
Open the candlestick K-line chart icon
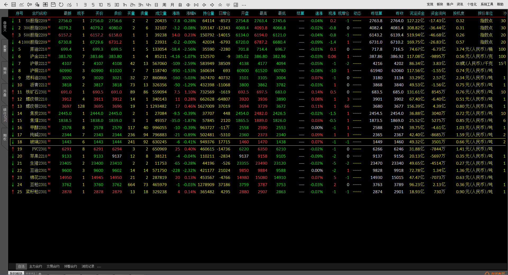coord(30,4)
